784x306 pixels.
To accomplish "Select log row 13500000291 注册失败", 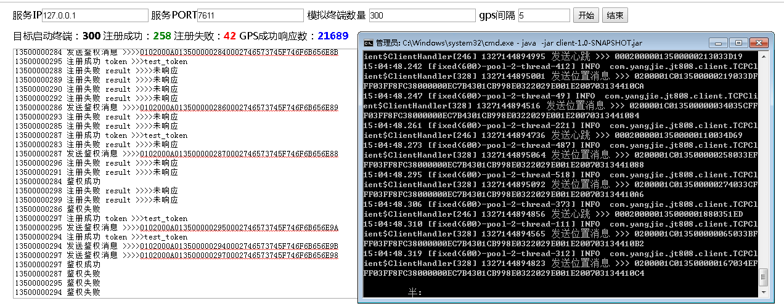I will click(96, 172).
